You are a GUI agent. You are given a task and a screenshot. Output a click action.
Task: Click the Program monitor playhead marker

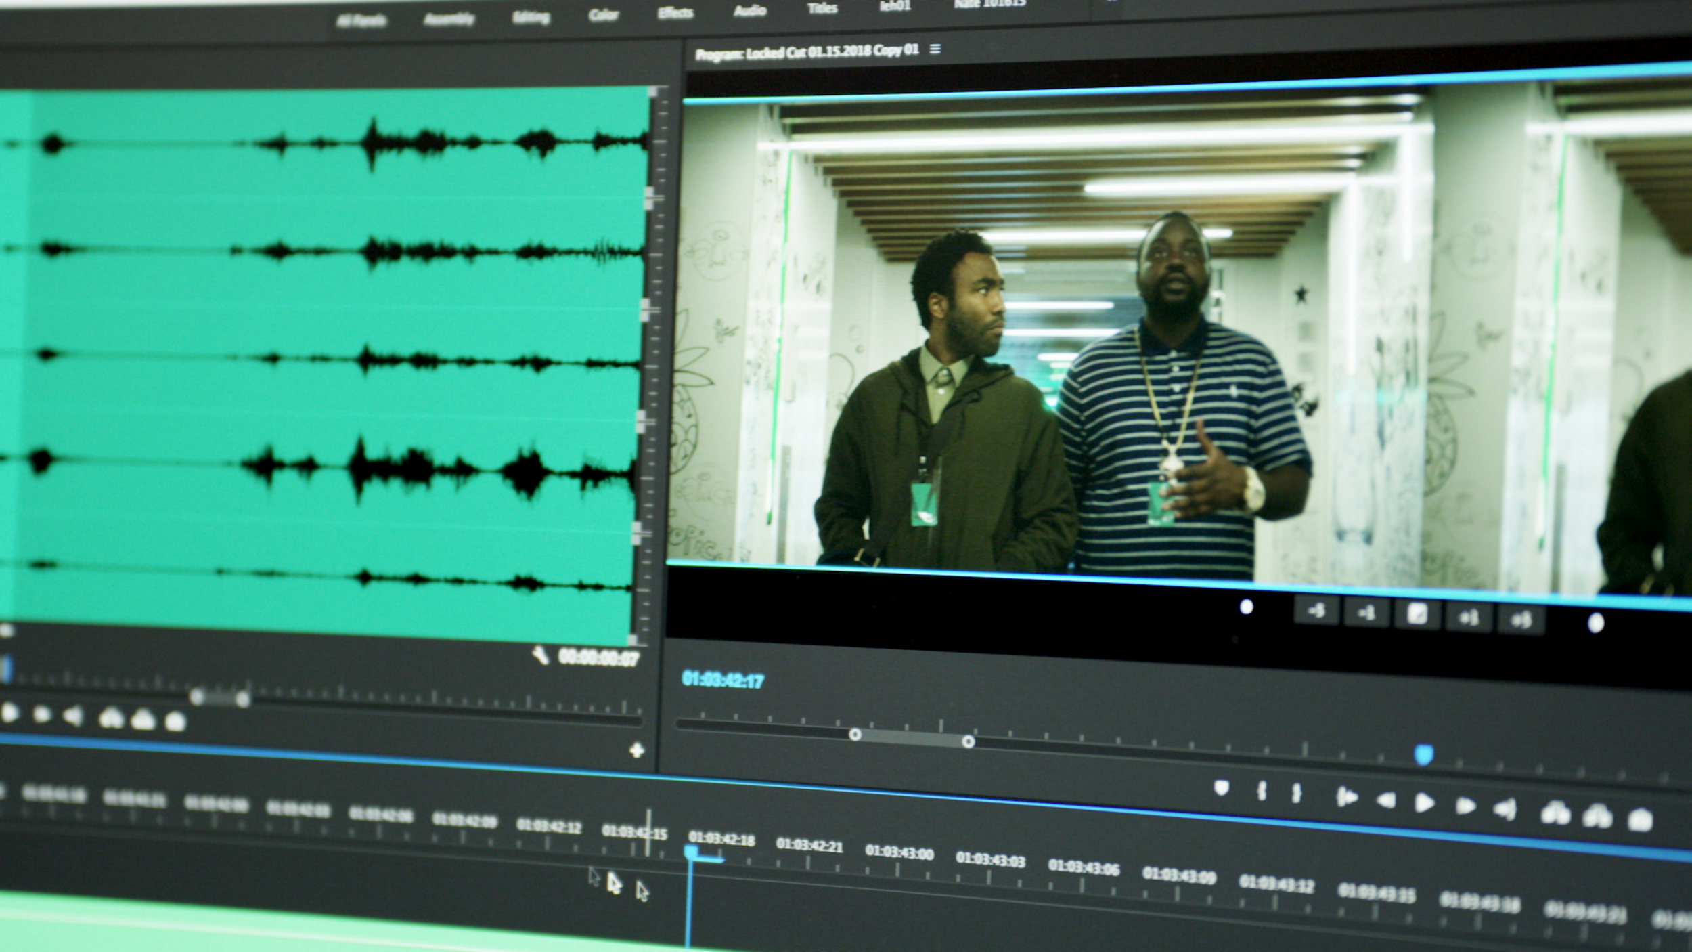pyautogui.click(x=1424, y=754)
